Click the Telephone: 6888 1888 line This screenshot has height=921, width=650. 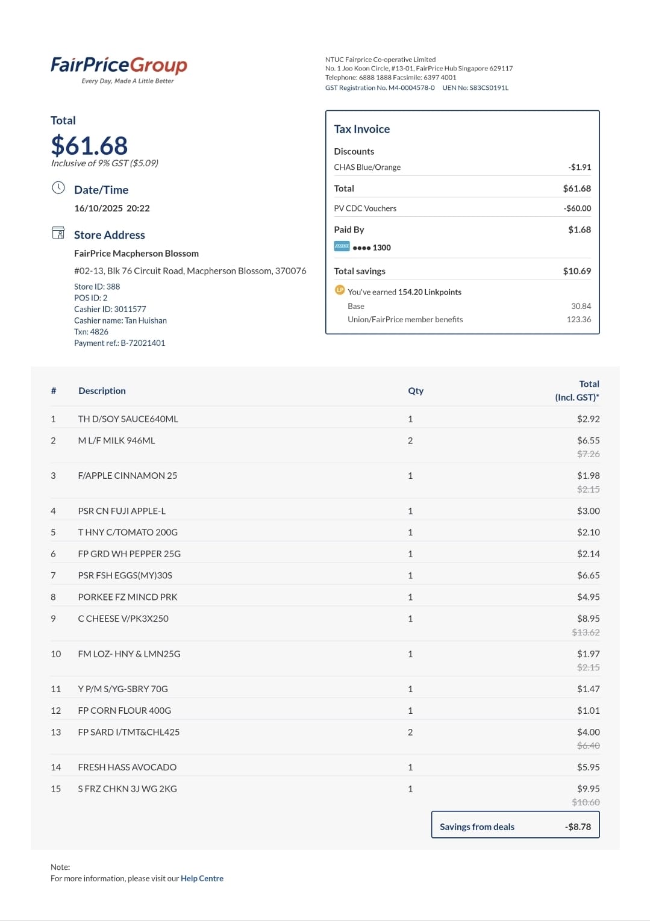click(x=391, y=78)
